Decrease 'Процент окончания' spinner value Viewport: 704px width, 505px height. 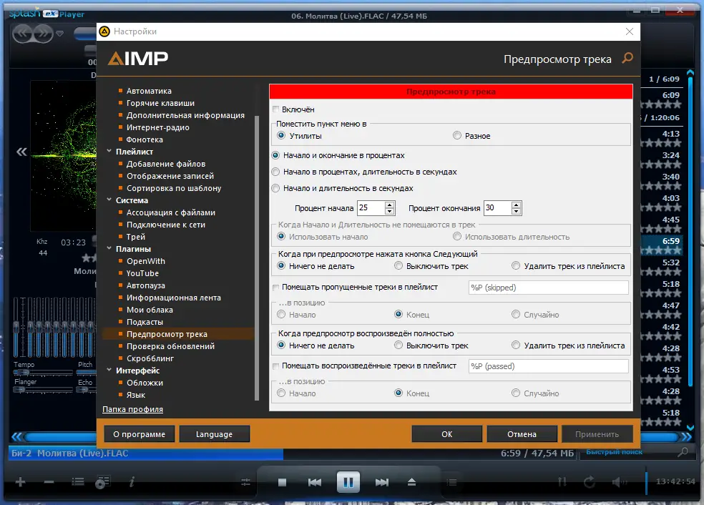point(516,212)
